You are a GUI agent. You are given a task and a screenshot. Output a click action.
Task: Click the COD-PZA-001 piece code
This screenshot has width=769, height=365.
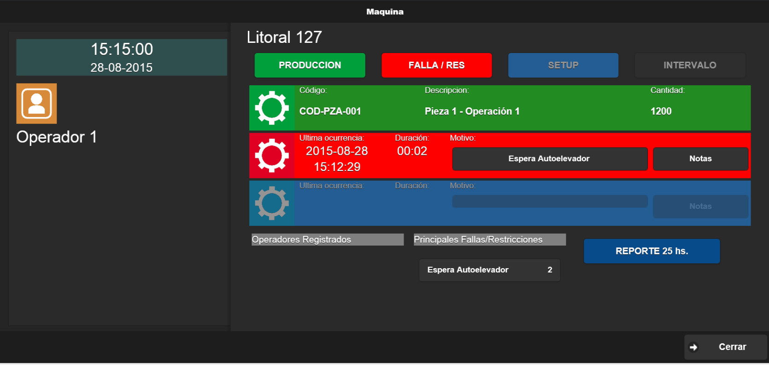(330, 112)
